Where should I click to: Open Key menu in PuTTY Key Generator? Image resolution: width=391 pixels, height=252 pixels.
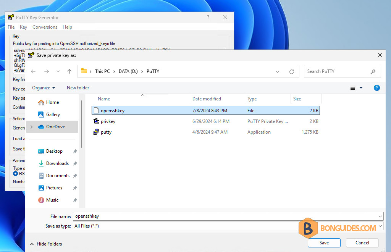pyautogui.click(x=23, y=27)
